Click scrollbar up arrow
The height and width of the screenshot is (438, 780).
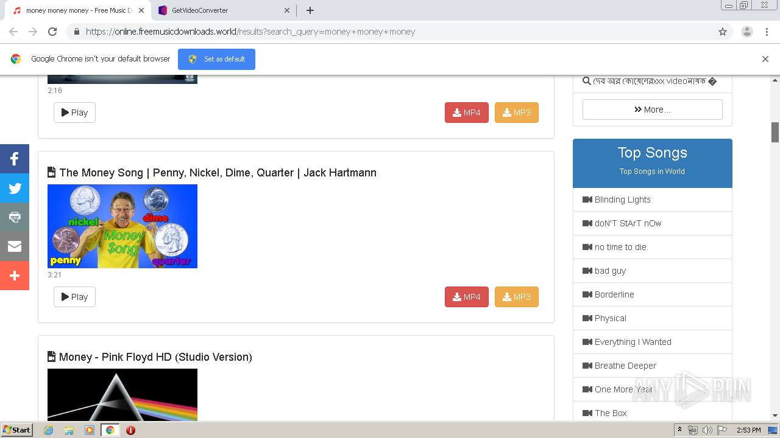tap(775, 80)
